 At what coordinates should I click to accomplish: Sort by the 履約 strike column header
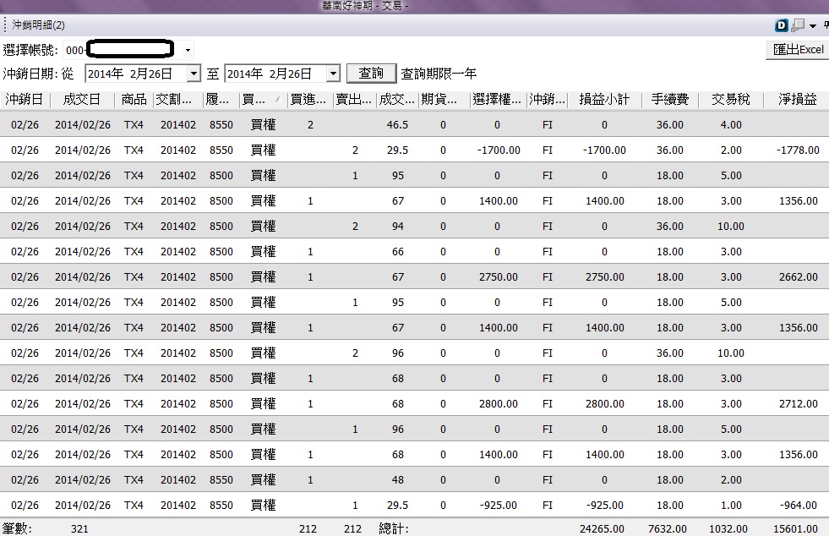pos(221,100)
